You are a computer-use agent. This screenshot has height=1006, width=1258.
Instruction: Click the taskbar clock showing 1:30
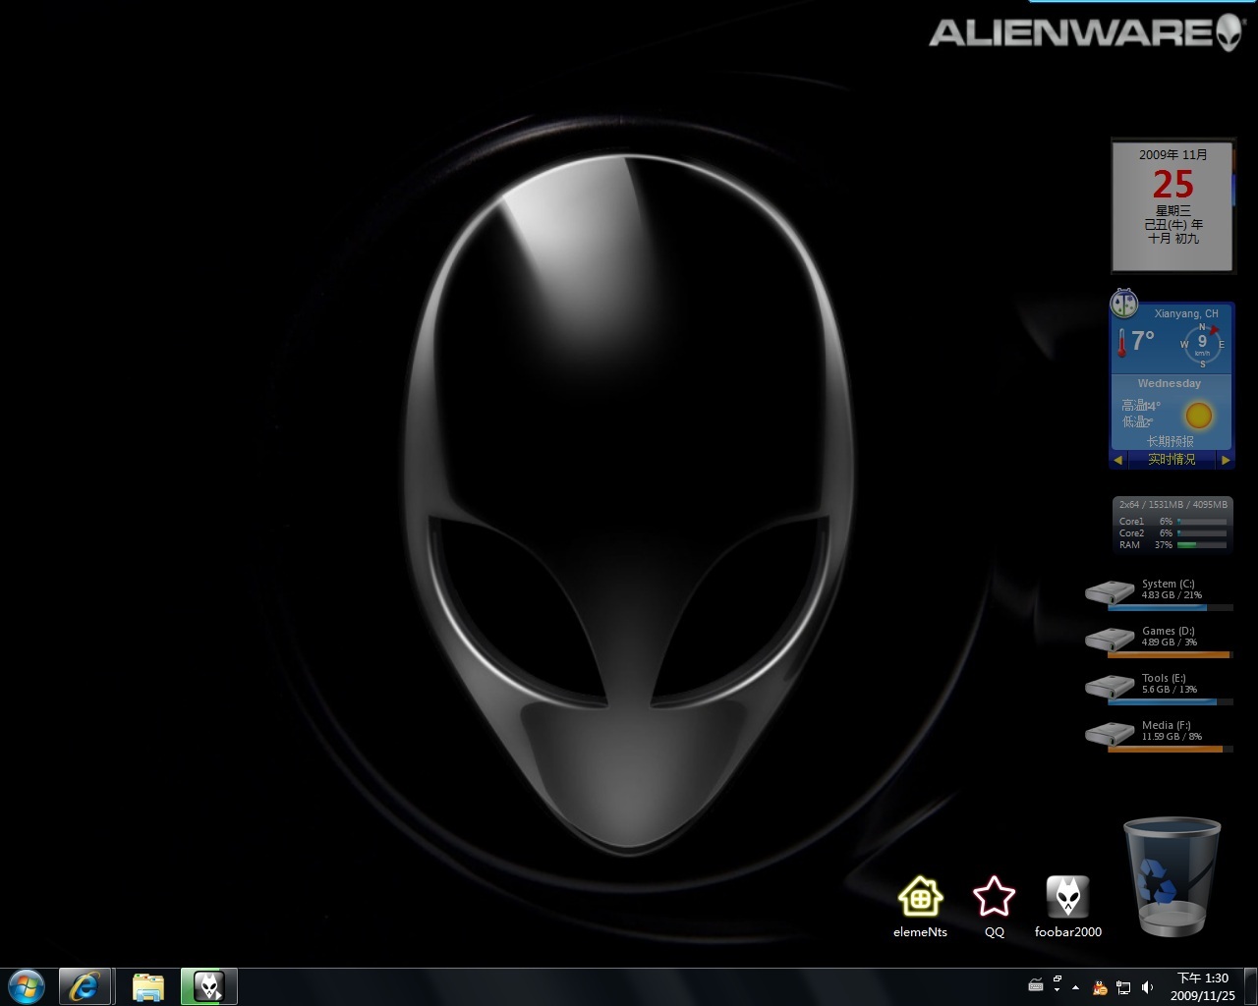pyautogui.click(x=1203, y=986)
